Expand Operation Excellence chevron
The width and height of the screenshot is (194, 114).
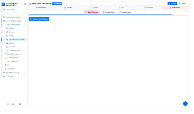point(25,17)
